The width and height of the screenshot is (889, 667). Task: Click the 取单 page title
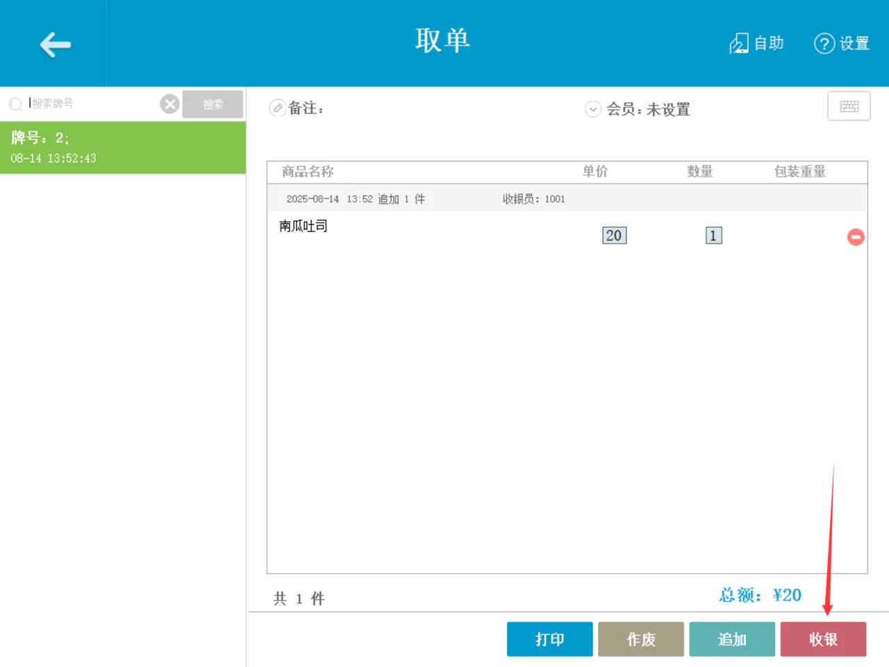pyautogui.click(x=443, y=40)
